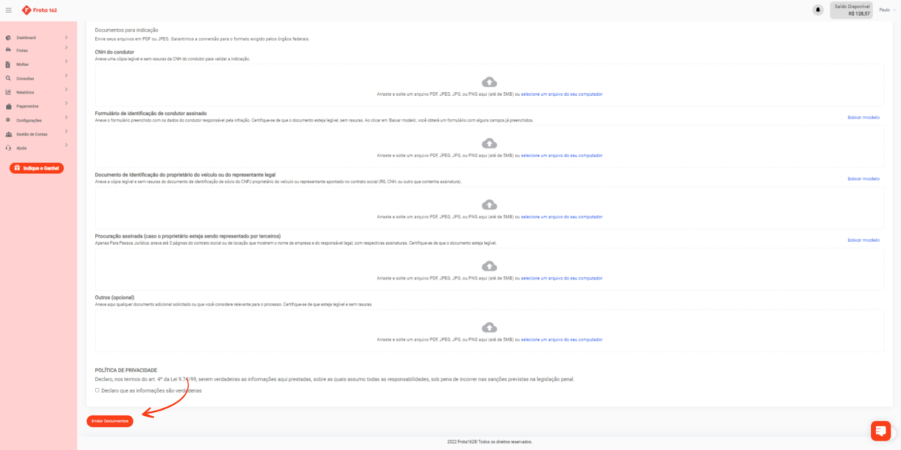Image resolution: width=901 pixels, height=450 pixels.
Task: Expand the Gestão de Contas chevron
Action: 66,131
